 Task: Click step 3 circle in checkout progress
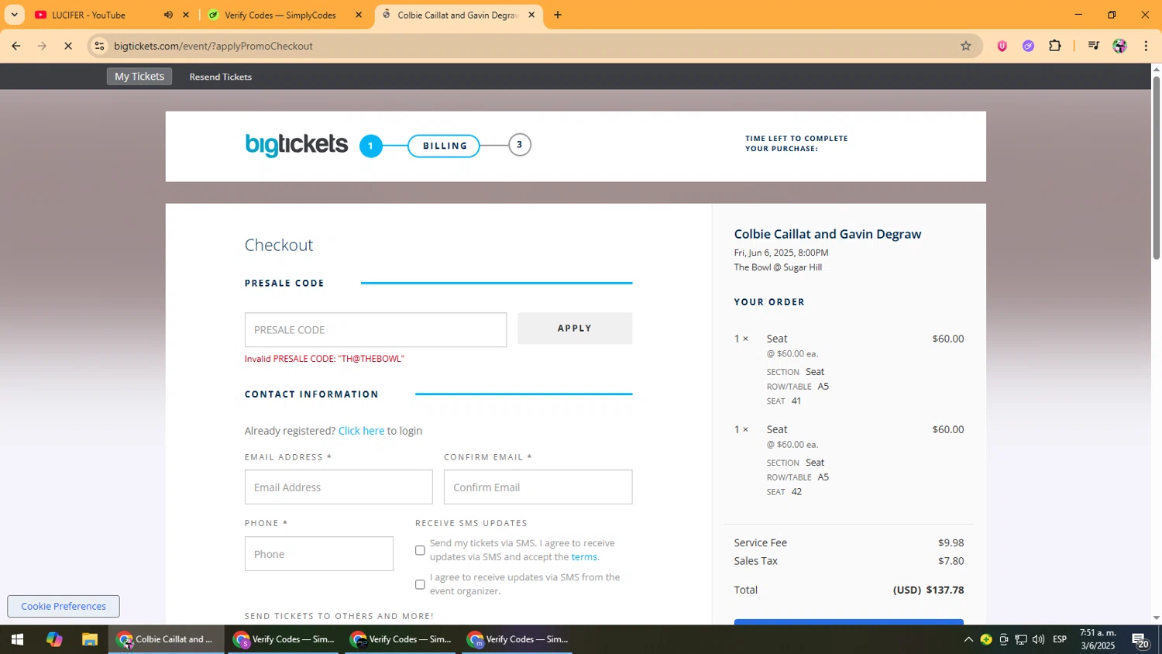point(520,145)
